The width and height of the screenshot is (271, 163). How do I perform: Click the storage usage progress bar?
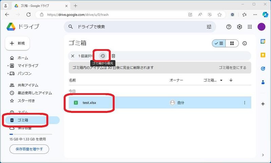[31, 134]
